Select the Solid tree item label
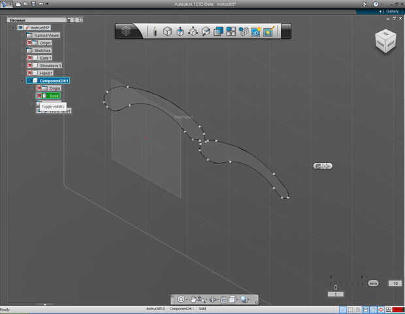 54,96
